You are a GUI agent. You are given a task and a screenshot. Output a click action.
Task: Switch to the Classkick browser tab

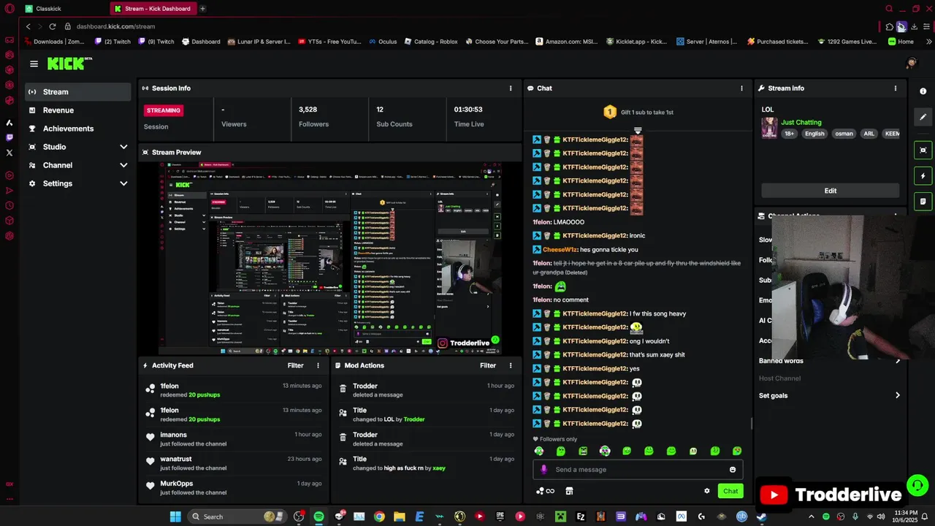(x=64, y=9)
